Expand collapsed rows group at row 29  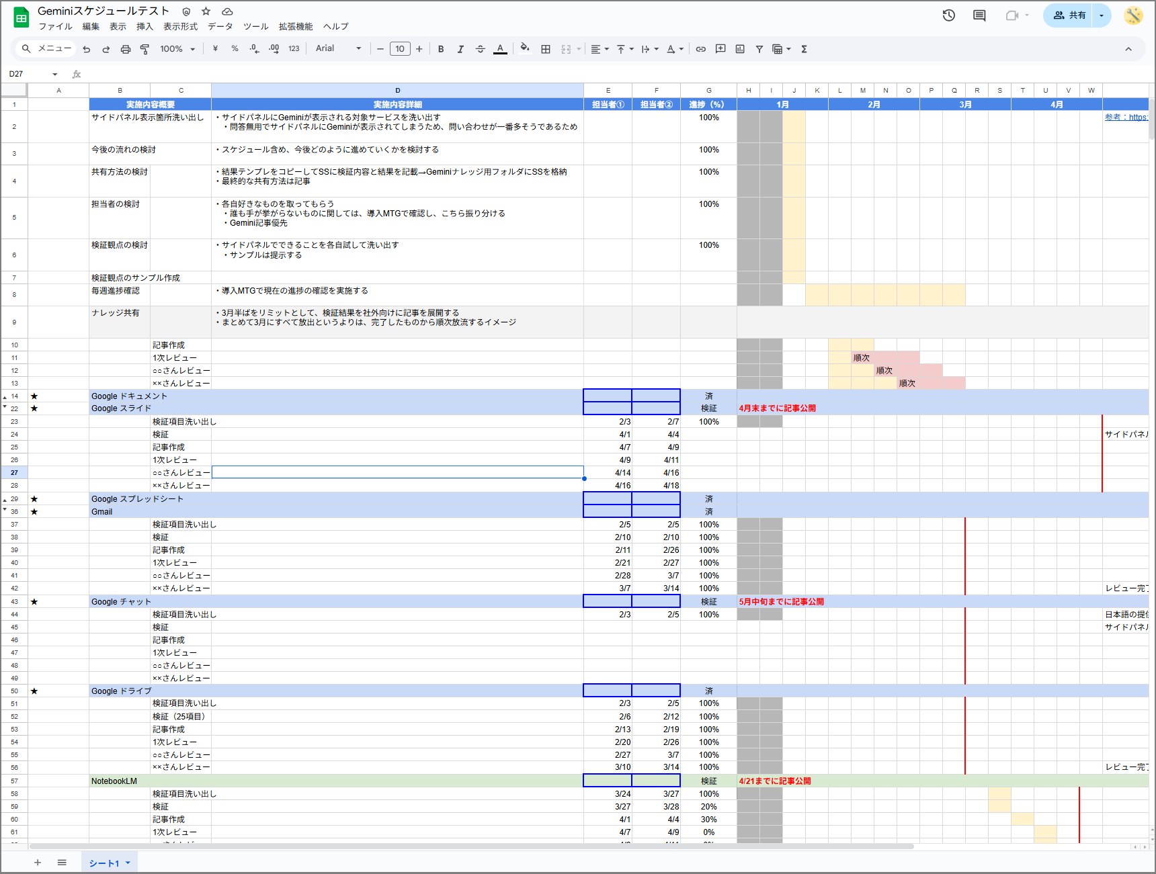click(5, 500)
